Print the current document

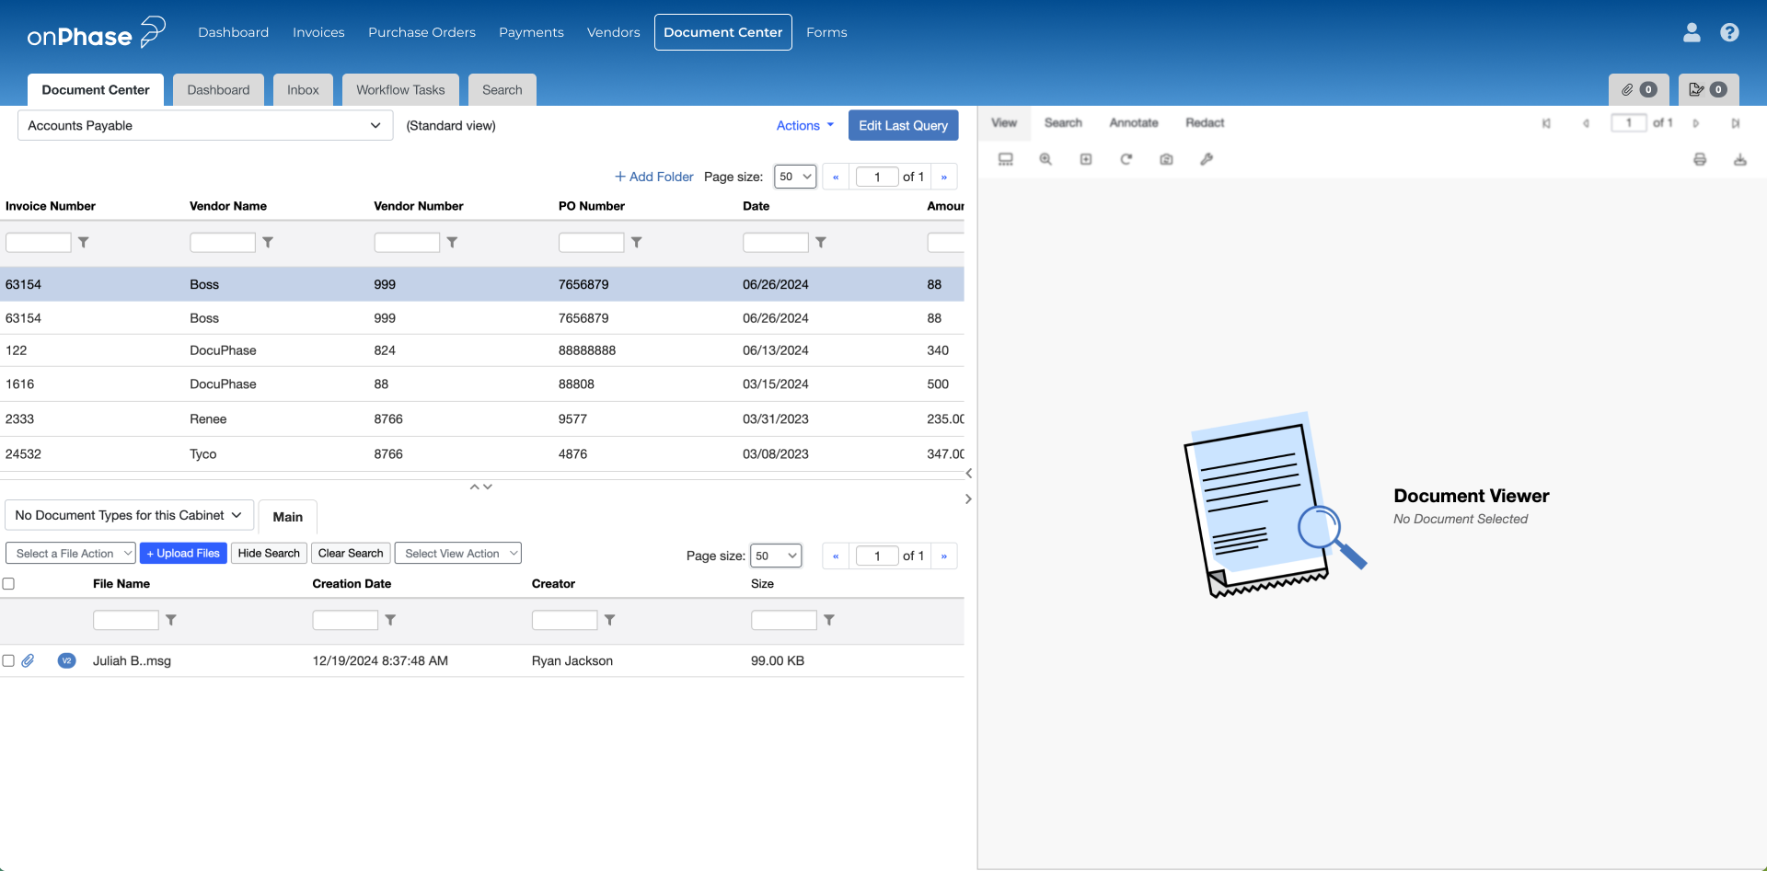pos(1700,158)
